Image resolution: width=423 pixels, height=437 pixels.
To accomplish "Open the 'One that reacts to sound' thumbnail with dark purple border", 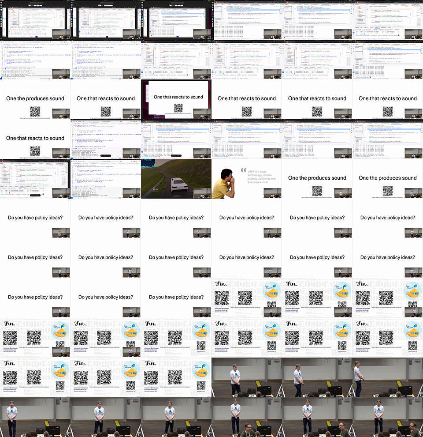I will (176, 99).
